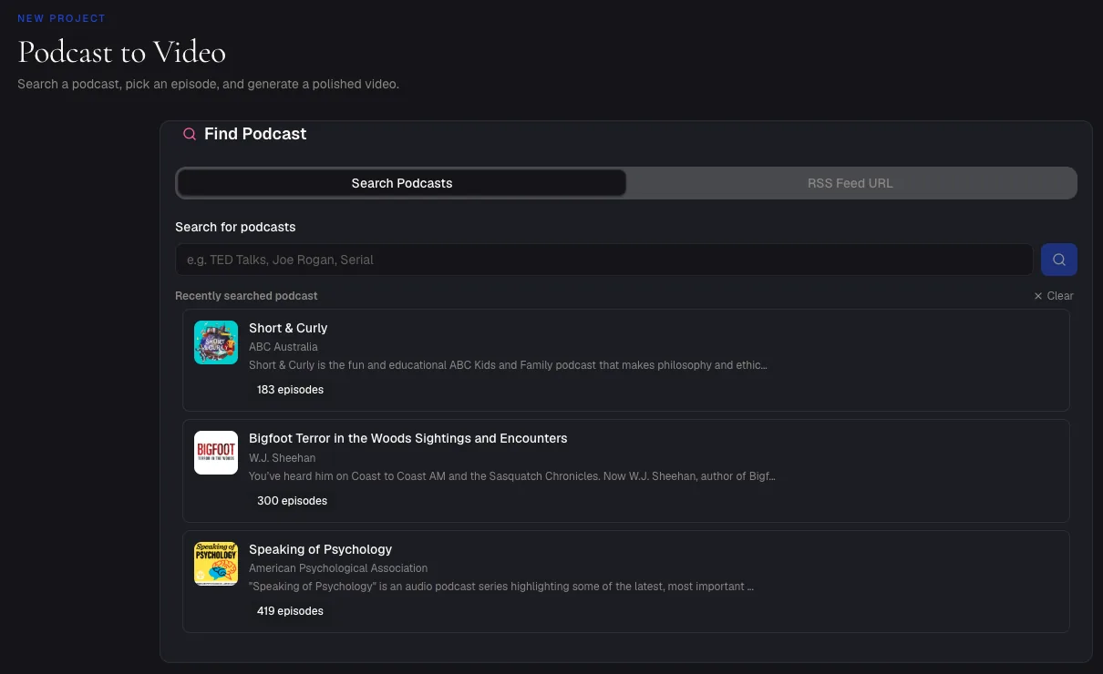
Task: Open the Short & Curly podcast artwork
Action: click(216, 342)
